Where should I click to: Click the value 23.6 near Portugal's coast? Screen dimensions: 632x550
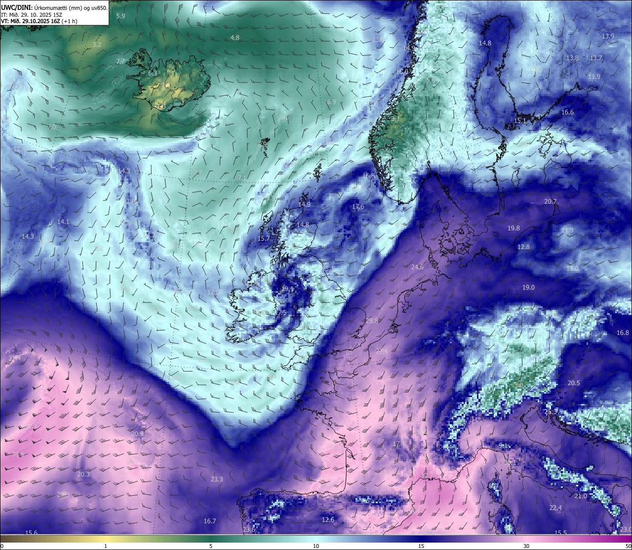click(249, 530)
